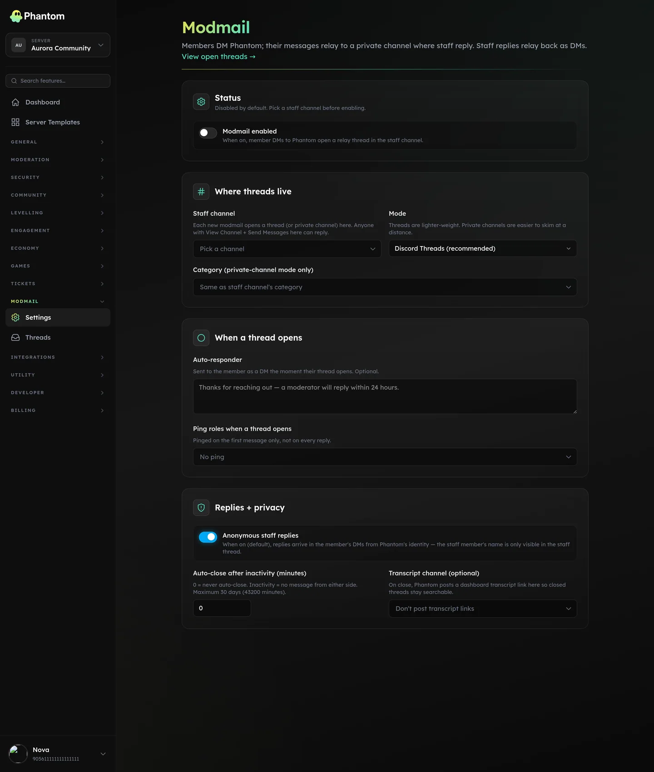Click the Transcript channel (optional) label
Image resolution: width=654 pixels, height=772 pixels.
[x=434, y=573]
